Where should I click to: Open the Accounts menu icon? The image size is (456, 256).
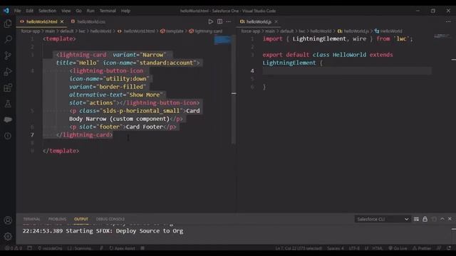pyautogui.click(x=8, y=220)
